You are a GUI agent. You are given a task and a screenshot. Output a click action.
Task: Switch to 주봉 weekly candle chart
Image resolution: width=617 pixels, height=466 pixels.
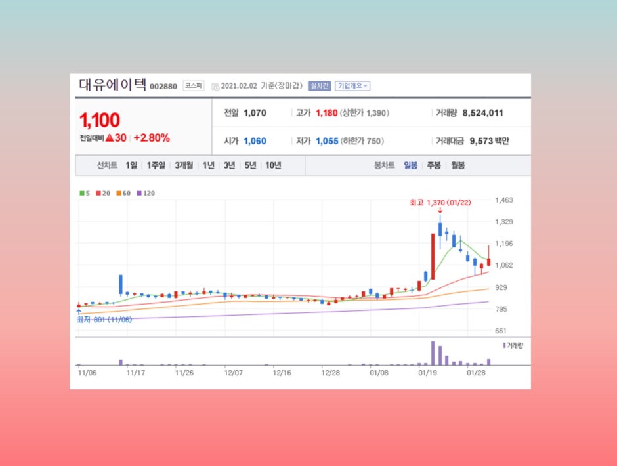[x=434, y=165]
